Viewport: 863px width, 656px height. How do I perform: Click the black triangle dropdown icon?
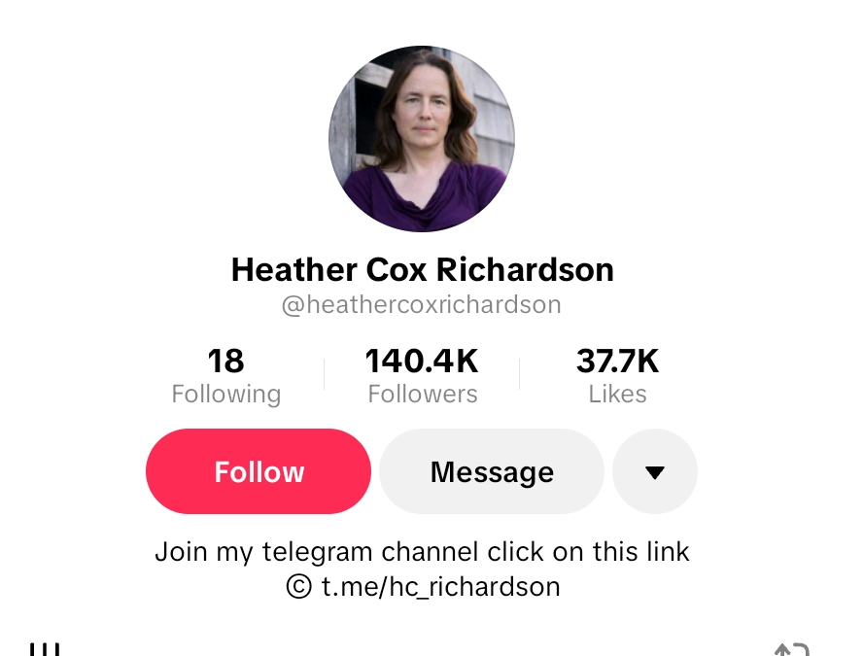click(655, 472)
